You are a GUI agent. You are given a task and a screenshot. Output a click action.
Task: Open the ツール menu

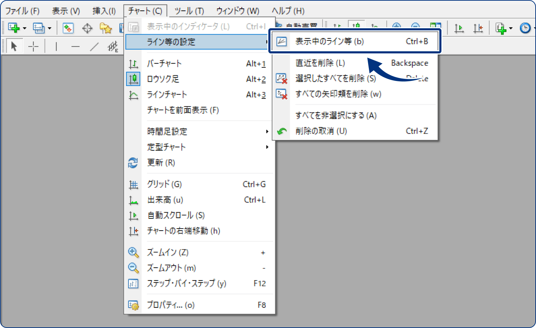(188, 11)
